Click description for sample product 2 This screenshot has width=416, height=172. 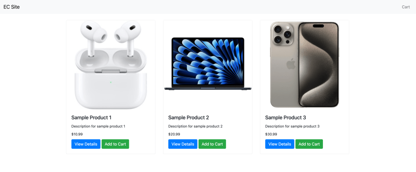[x=195, y=126]
